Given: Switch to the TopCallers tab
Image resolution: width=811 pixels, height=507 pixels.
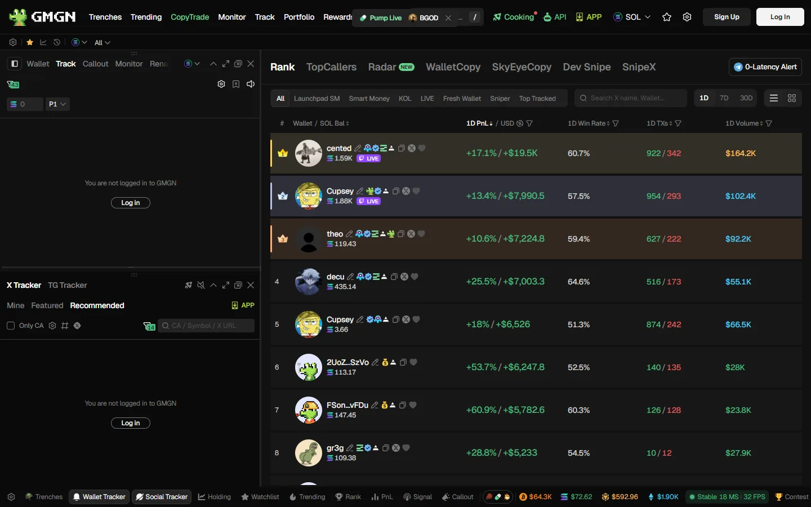Looking at the screenshot, I should (x=331, y=67).
